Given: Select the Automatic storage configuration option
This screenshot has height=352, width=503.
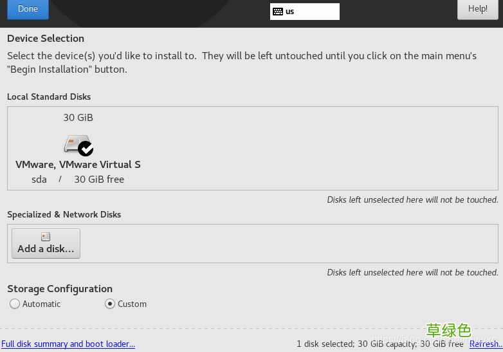Looking at the screenshot, I should pos(15,304).
